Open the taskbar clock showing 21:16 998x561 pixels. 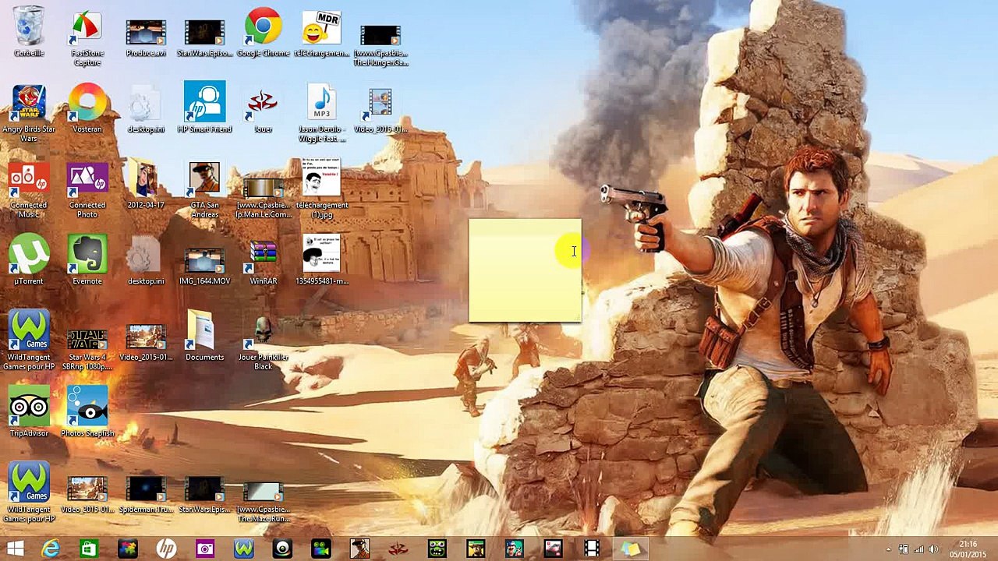(968, 549)
